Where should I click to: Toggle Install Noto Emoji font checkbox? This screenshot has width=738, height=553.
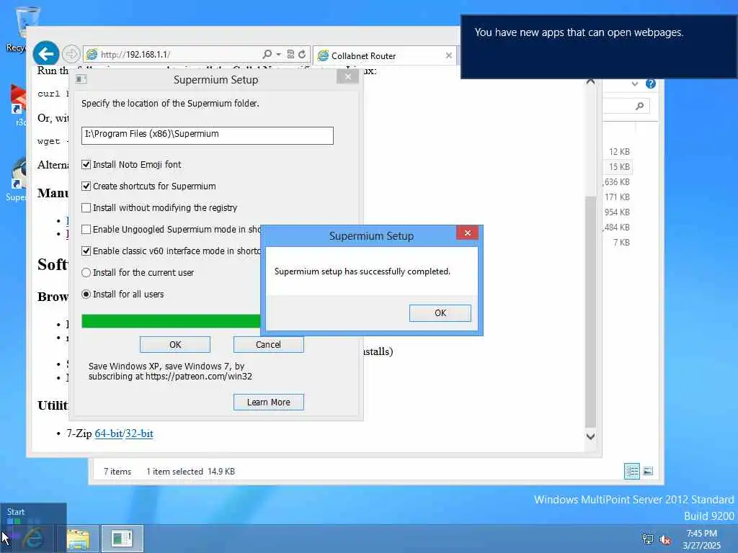click(x=86, y=165)
